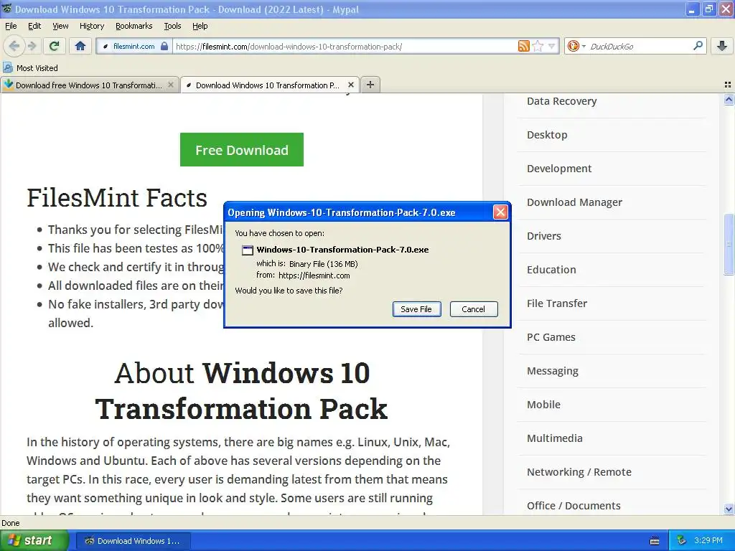The height and width of the screenshot is (551, 735).
Task: Click the vertical scrollbar thumb
Action: (x=729, y=244)
